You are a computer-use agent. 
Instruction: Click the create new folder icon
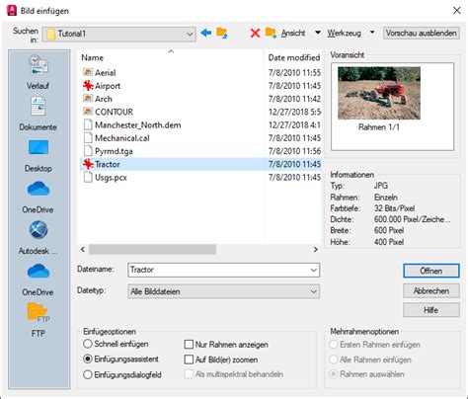click(271, 33)
